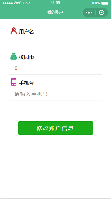Tap the circular close mini program icon
Viewport: 111px width, 199px height.
tap(101, 12)
